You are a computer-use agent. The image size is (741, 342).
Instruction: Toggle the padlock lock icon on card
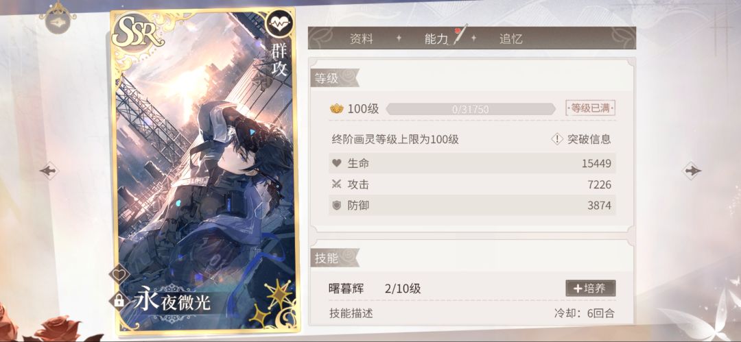click(119, 300)
